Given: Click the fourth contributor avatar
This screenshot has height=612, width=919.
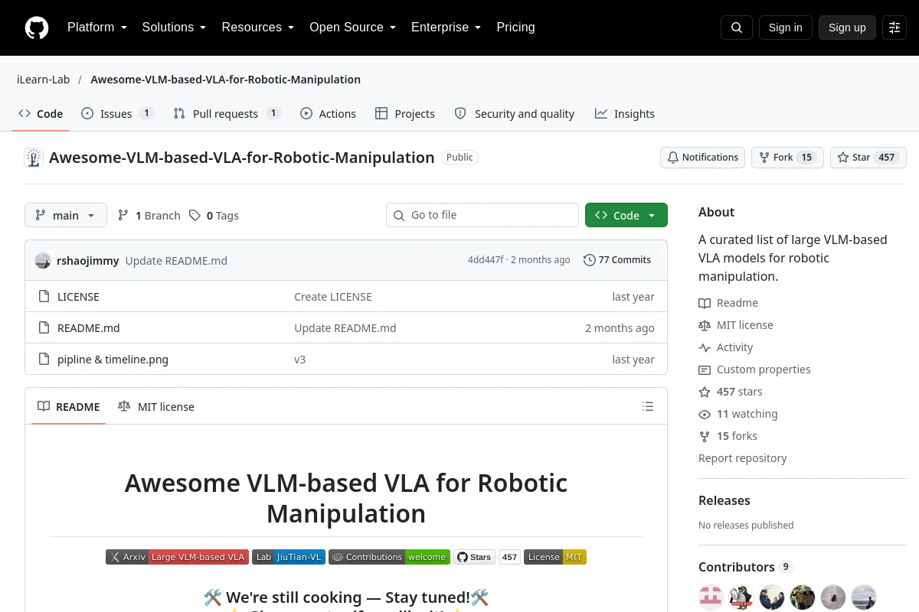Looking at the screenshot, I should tap(803, 597).
